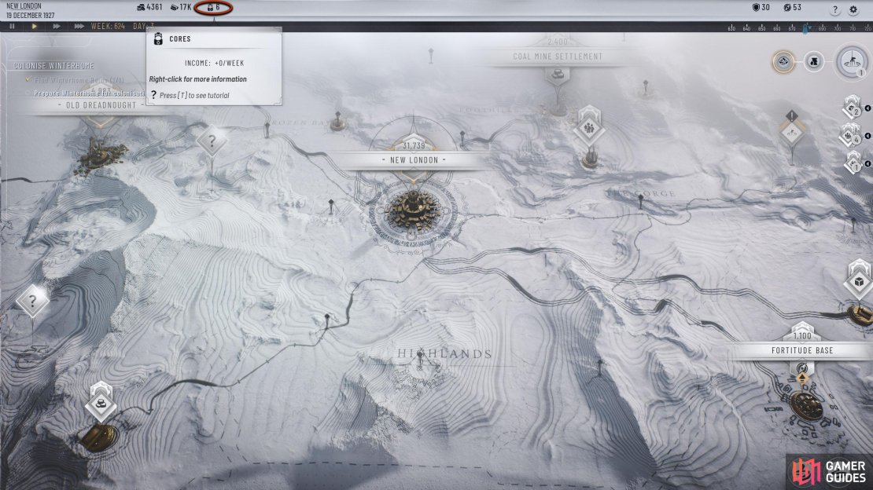Click the Cores resource icon in the top bar
Image resolution: width=873 pixels, height=490 pixels.
[210, 7]
